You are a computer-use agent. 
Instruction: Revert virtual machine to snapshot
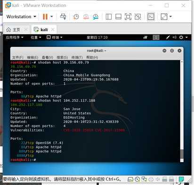86,17
